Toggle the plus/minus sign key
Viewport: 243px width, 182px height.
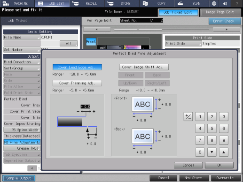(x=188, y=117)
